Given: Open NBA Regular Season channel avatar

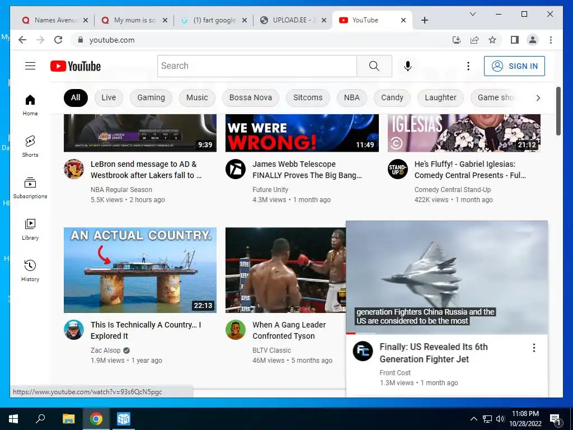Looking at the screenshot, I should click(74, 169).
